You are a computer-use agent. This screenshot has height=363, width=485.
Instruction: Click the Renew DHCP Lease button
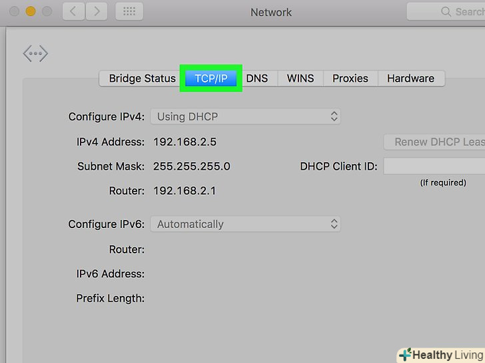[436, 142]
